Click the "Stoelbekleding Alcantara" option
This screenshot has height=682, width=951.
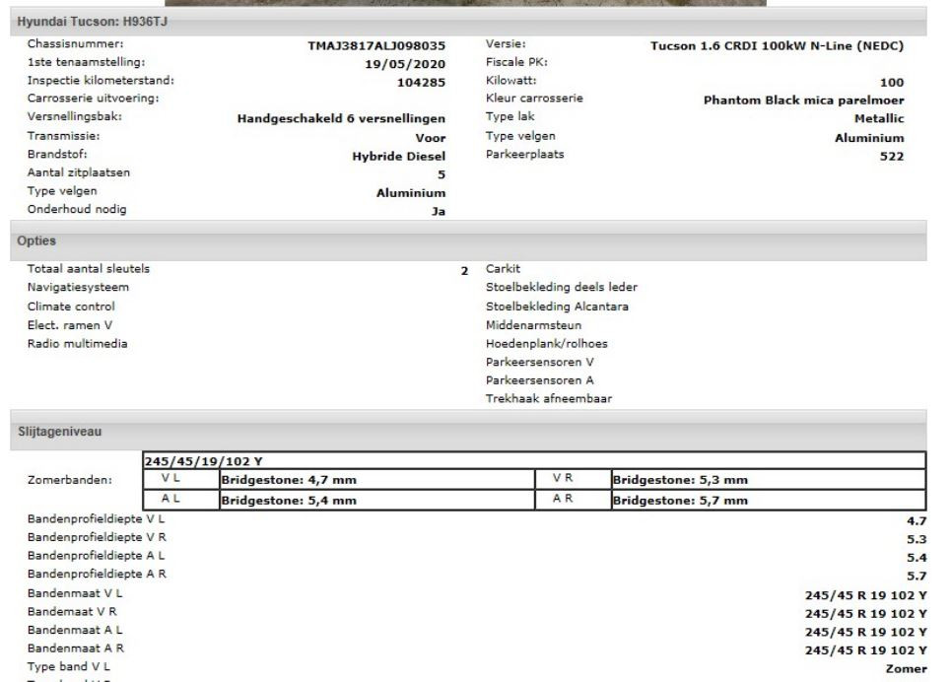coord(557,305)
